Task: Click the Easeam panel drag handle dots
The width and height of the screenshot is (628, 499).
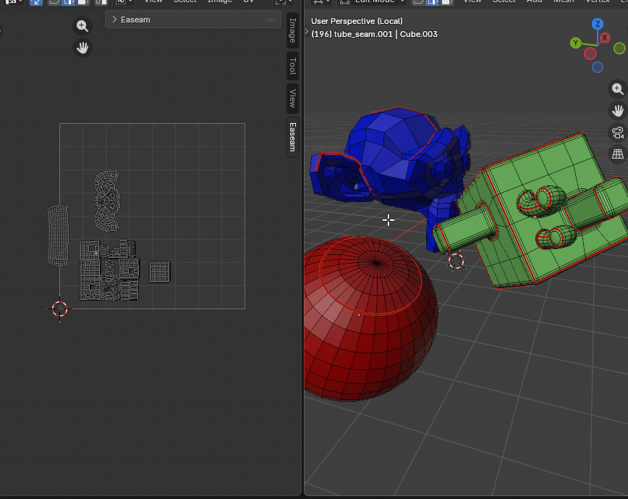Action: [x=271, y=20]
